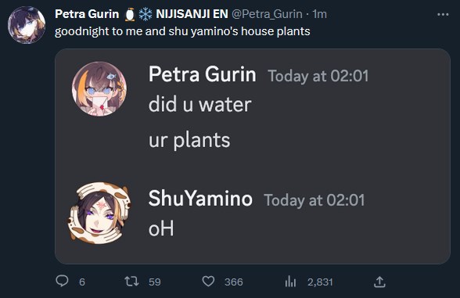This screenshot has height=298, width=460.
Task: Click the 2,831 views count
Action: click(x=320, y=282)
